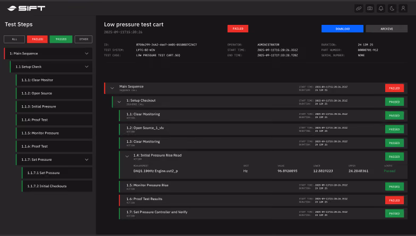Screen dimensions: 416x236
Task: Click the green Passed measurement status
Action: coord(389,171)
